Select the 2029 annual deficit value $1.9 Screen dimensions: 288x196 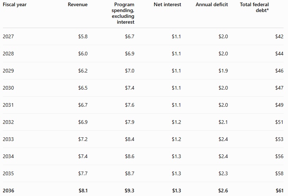(x=223, y=71)
